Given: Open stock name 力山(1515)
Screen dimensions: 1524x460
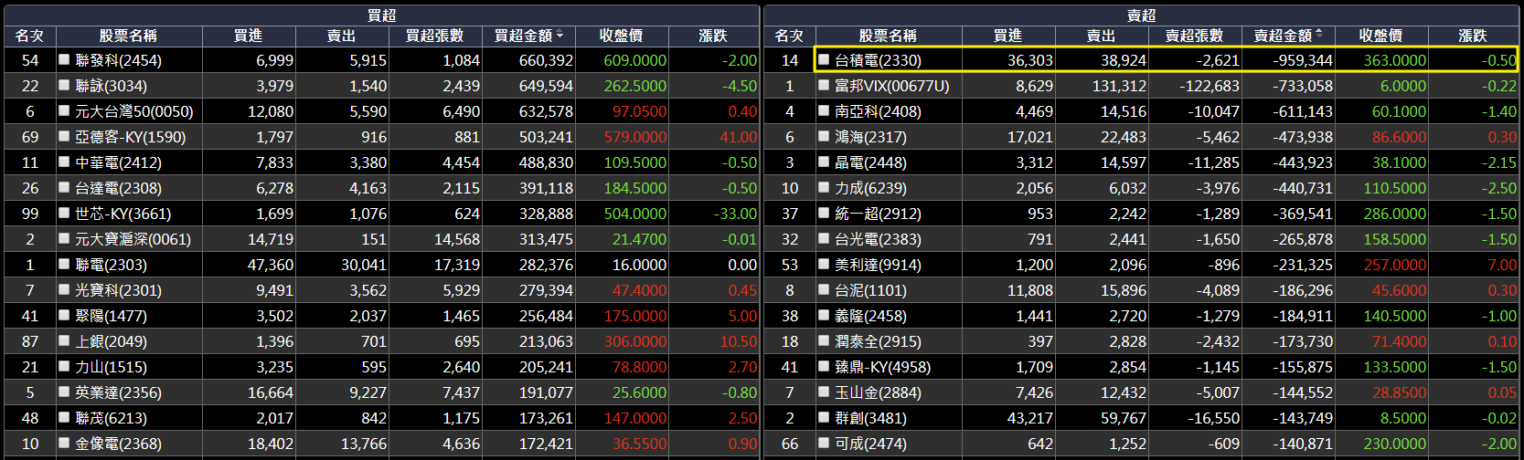Looking at the screenshot, I should pyautogui.click(x=112, y=367).
